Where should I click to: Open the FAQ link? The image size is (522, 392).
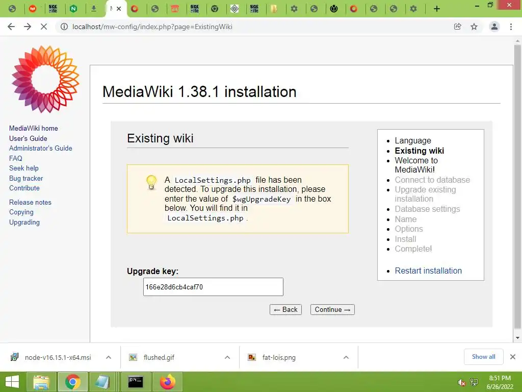click(x=16, y=158)
